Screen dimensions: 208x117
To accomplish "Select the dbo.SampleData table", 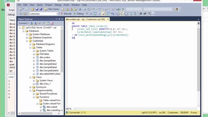I will pyautogui.click(x=47, y=61).
